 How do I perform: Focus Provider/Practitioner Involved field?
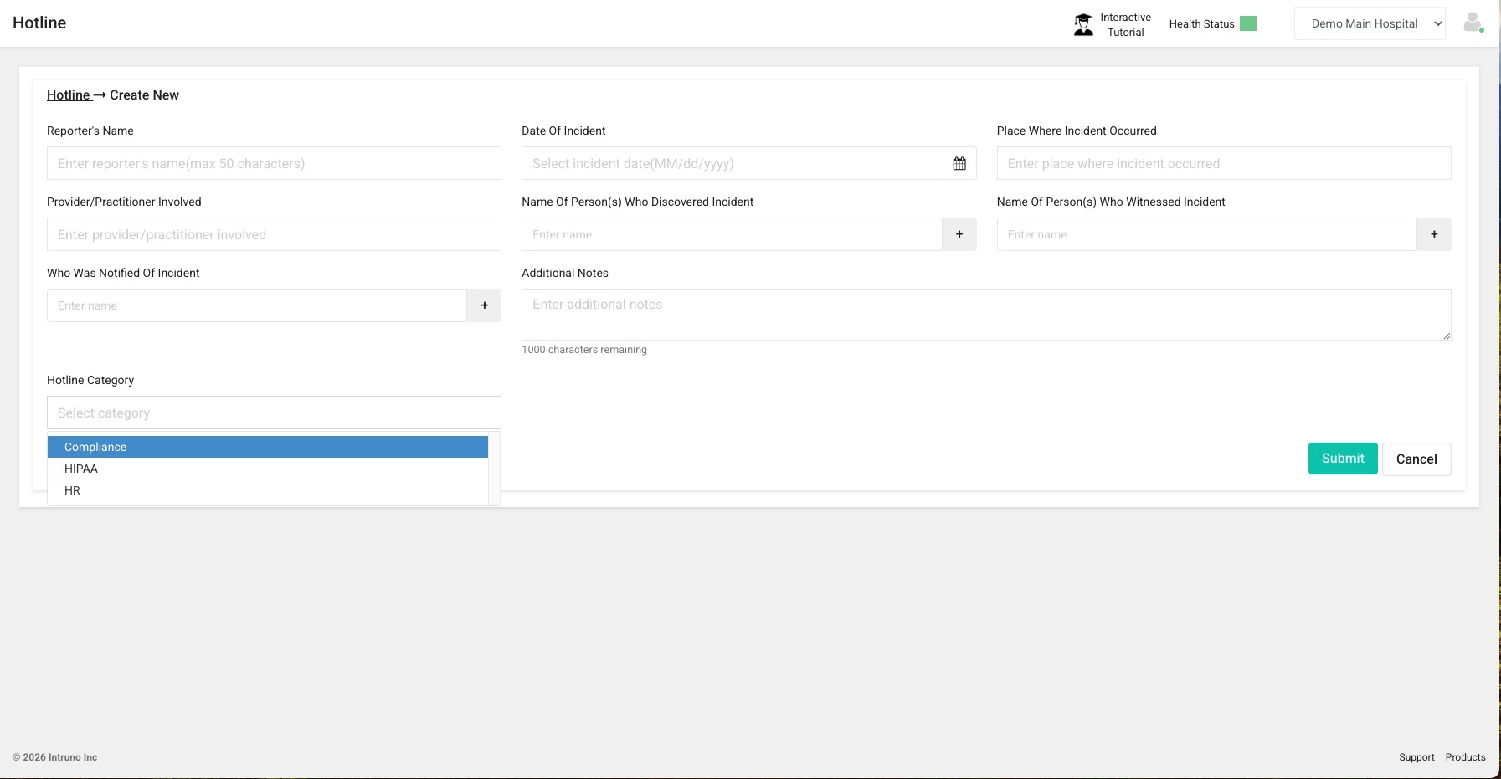[274, 234]
